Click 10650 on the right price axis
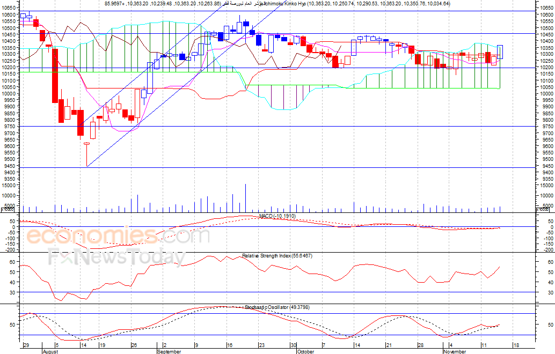The width and height of the screenshot is (555, 354). coord(547,8)
